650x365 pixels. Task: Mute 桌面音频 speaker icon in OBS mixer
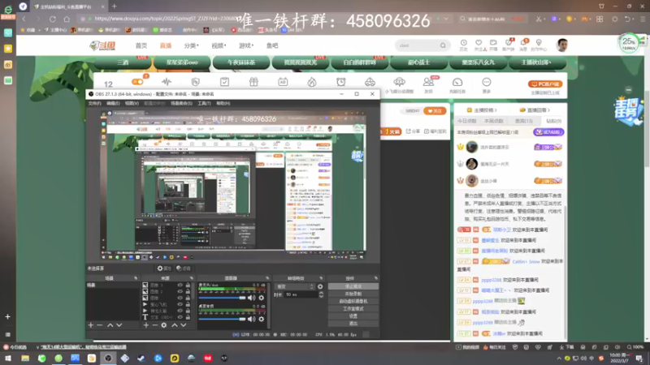pos(251,319)
